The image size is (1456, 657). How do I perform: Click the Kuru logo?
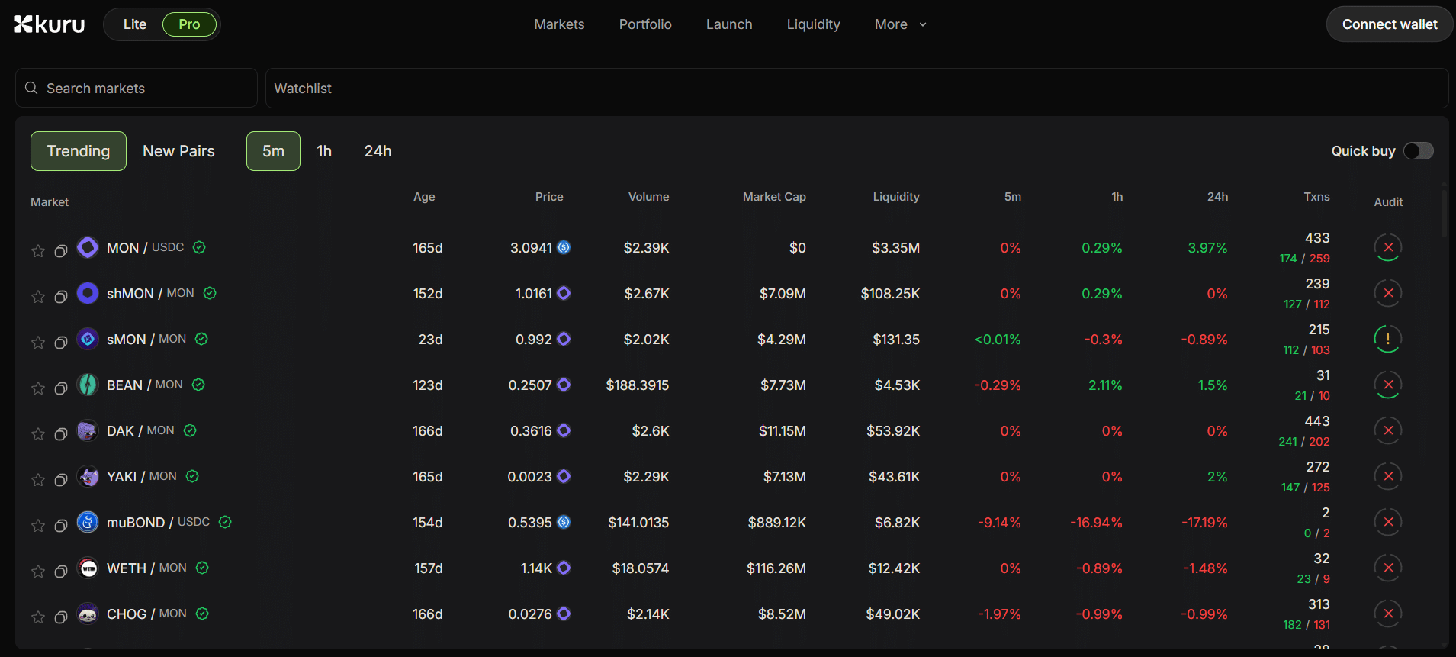click(50, 24)
